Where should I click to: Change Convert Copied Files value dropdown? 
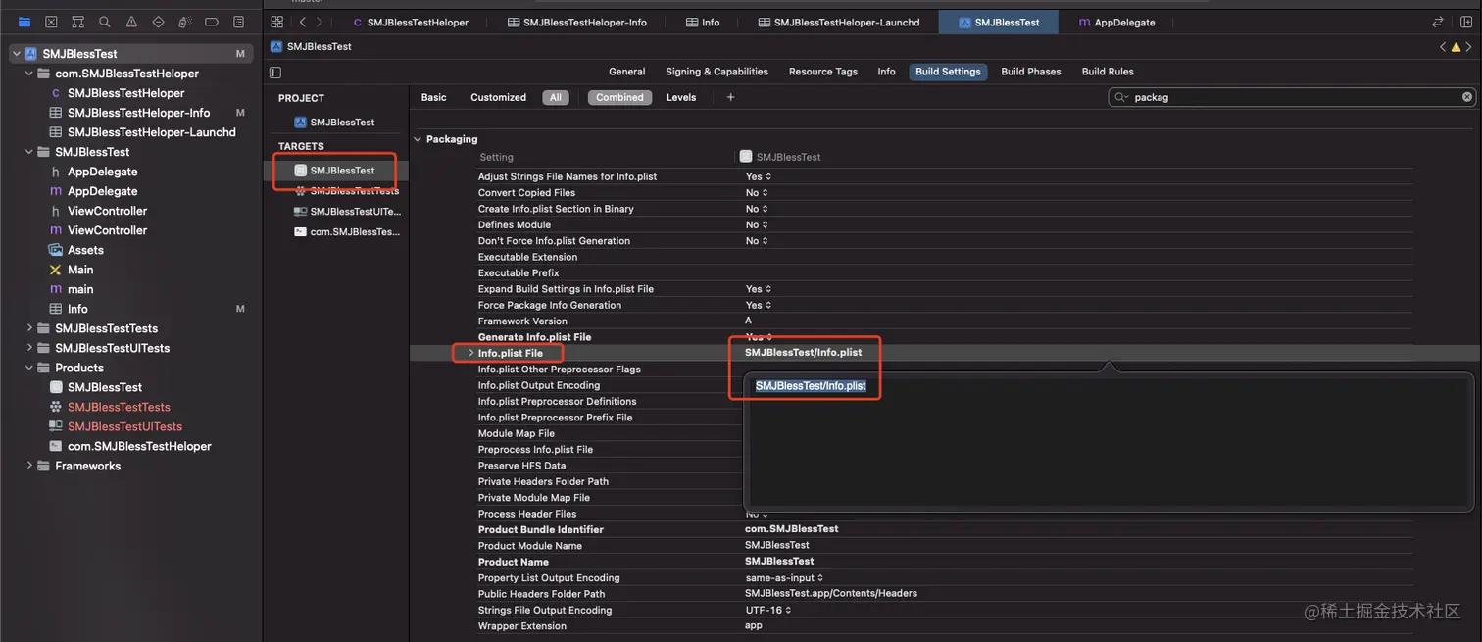pyautogui.click(x=756, y=193)
